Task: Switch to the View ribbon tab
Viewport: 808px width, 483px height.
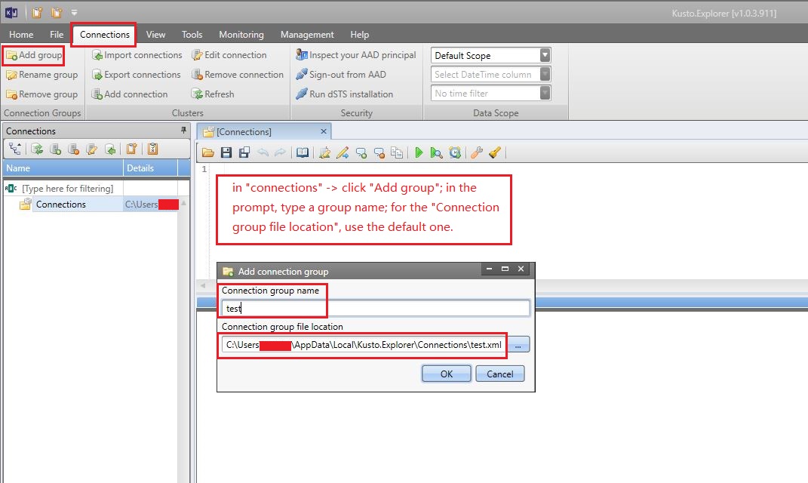Action: pyautogui.click(x=155, y=35)
